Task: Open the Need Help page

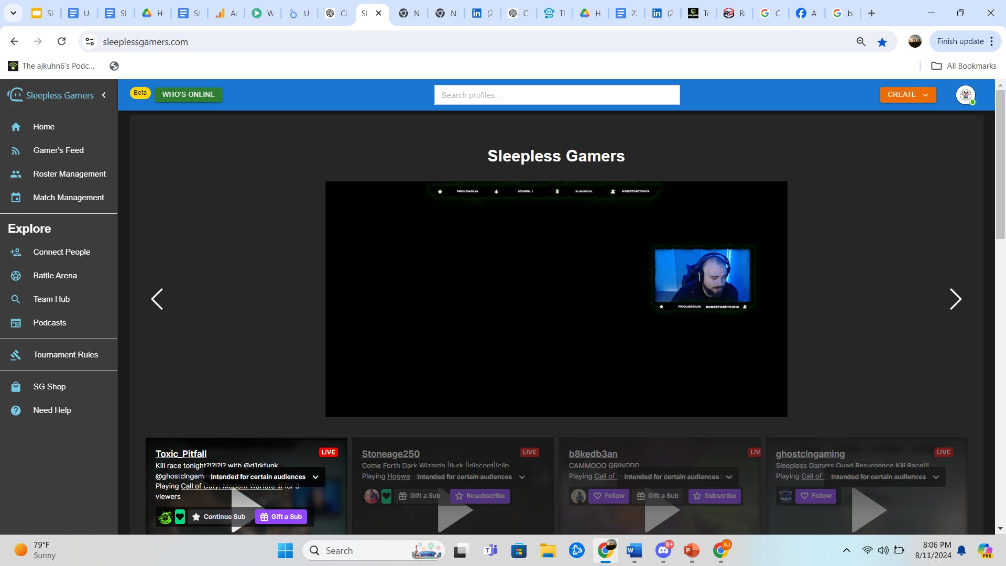Action: 52,410
